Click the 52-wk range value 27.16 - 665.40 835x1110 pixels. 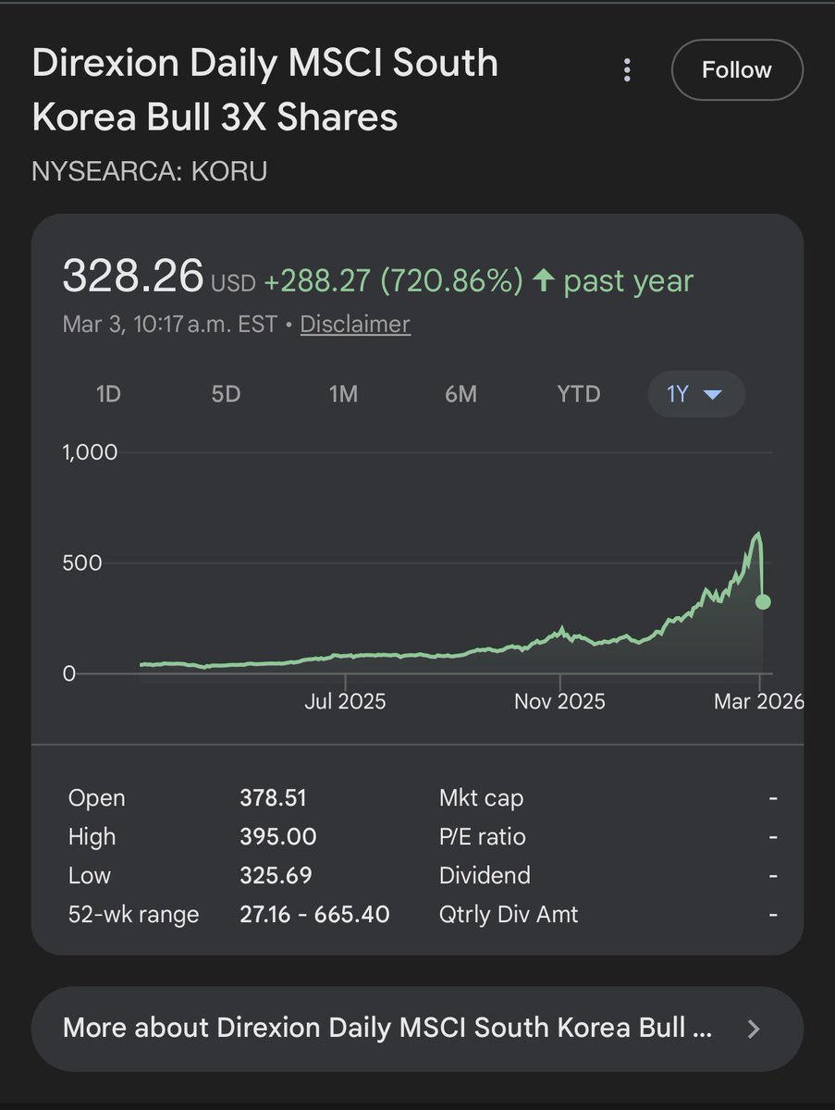314,915
